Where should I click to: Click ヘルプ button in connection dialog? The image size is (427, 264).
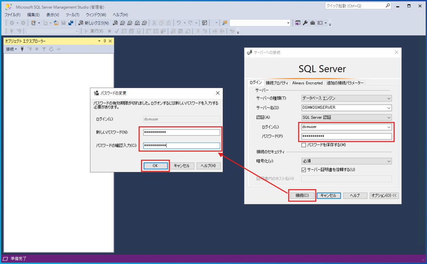point(354,195)
